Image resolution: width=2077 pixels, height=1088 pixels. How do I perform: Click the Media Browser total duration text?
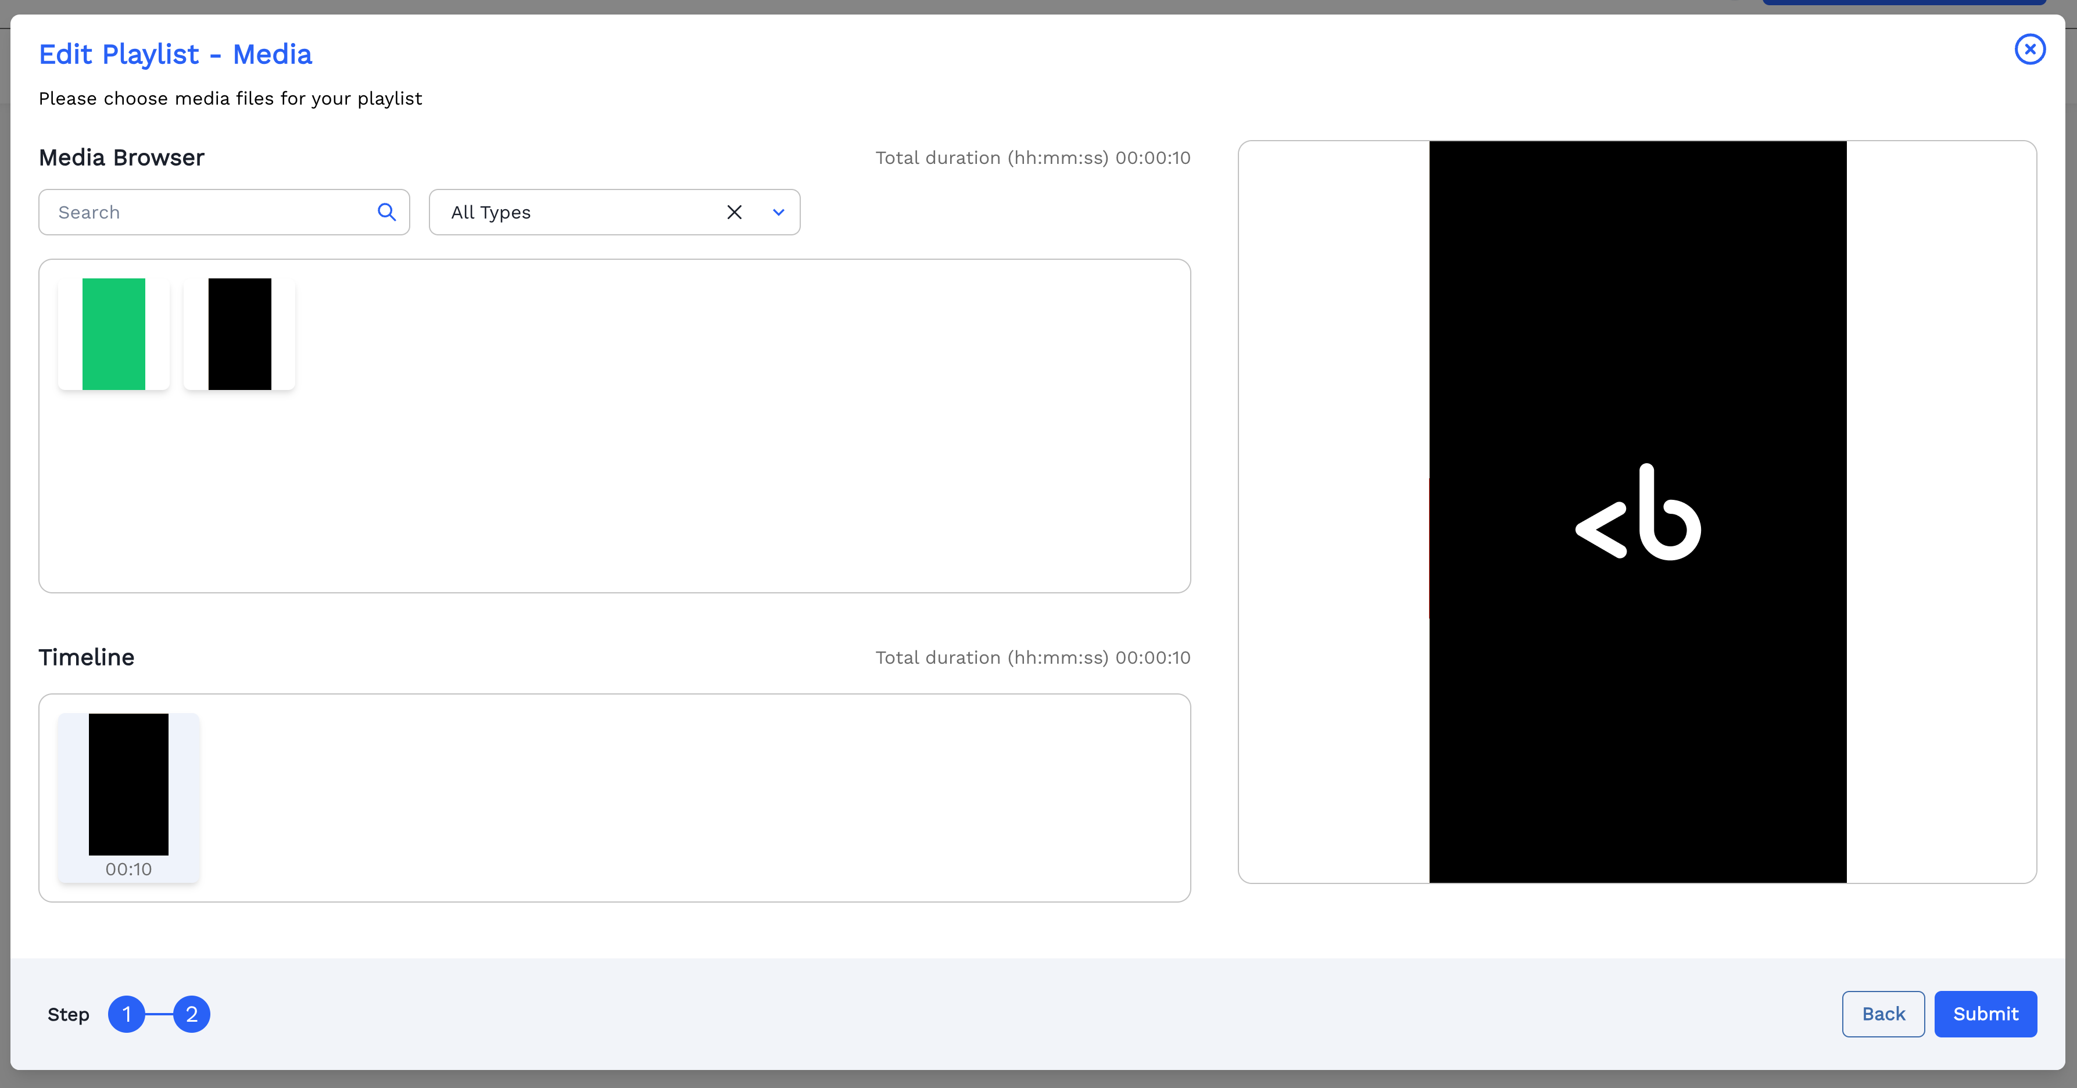point(1032,158)
